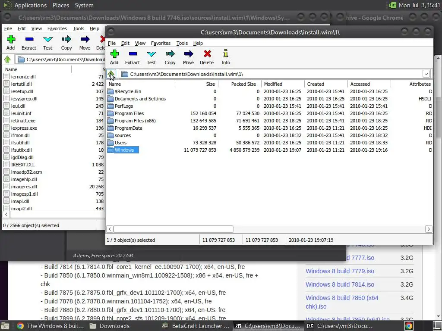Viewport: 442px width, 331px height.
Task: Open Tools menu in back 7-Zip window
Action: [79, 28]
